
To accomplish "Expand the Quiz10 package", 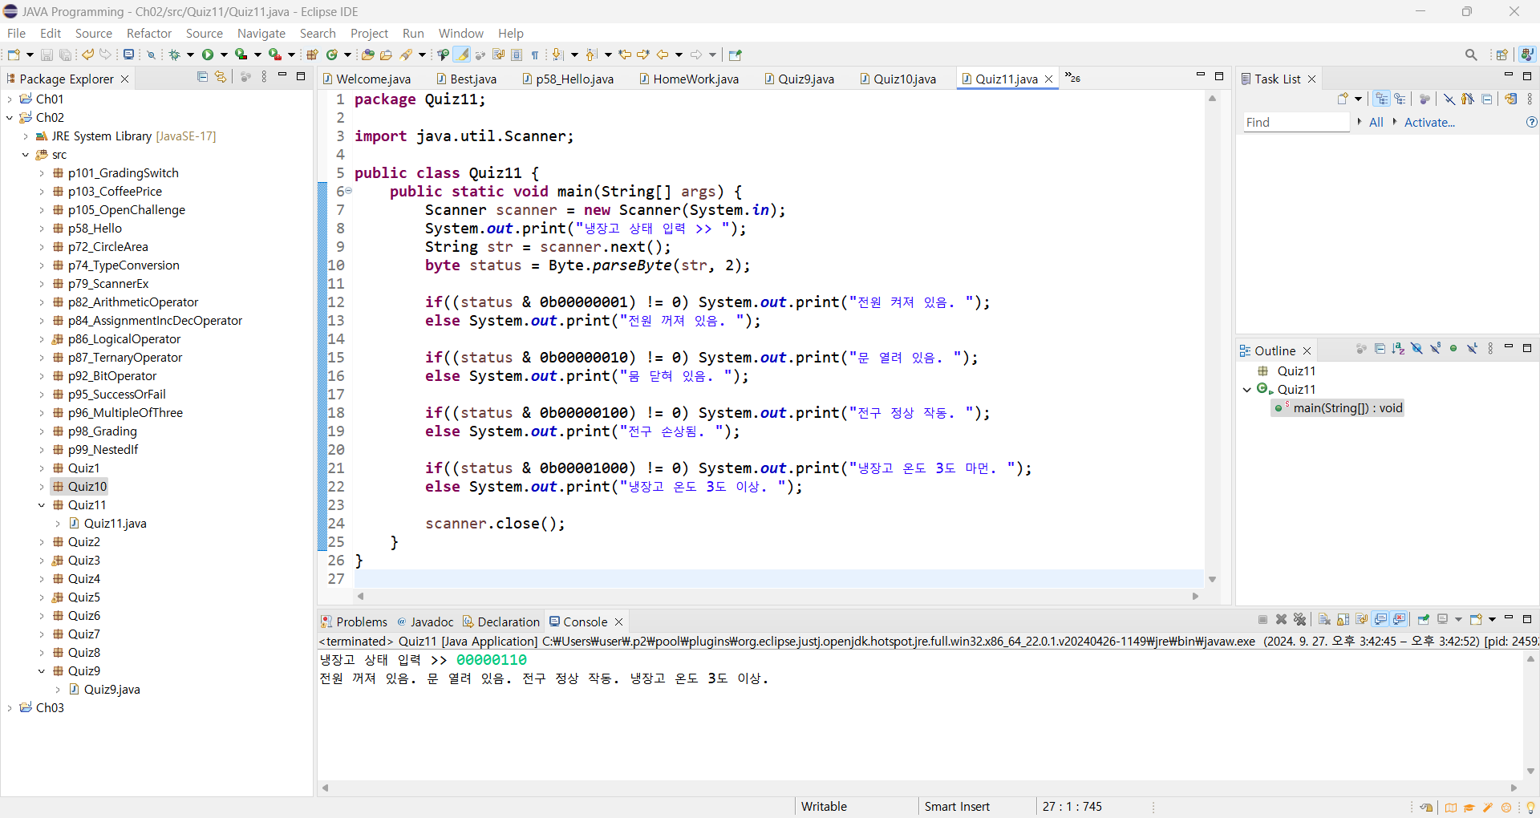I will pos(42,487).
